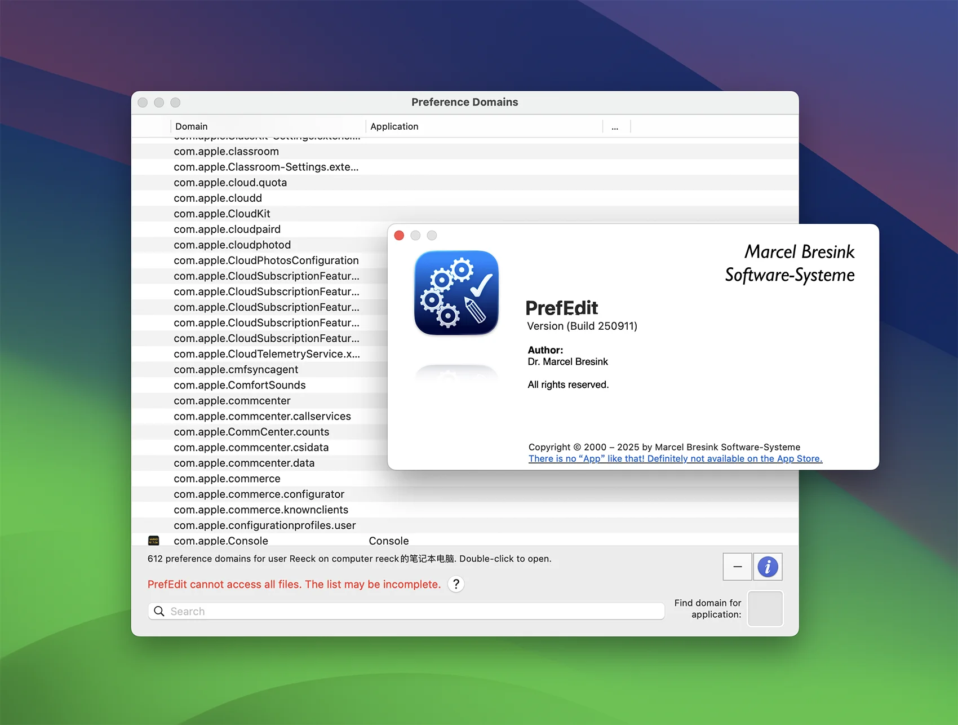This screenshot has height=725, width=958.
Task: Select com.apple.cloud.quota row
Action: click(465, 183)
